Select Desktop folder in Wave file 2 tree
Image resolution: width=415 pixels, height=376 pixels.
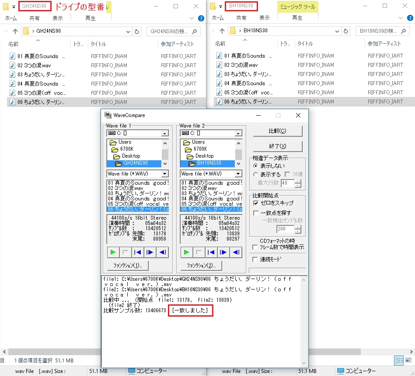(200, 156)
